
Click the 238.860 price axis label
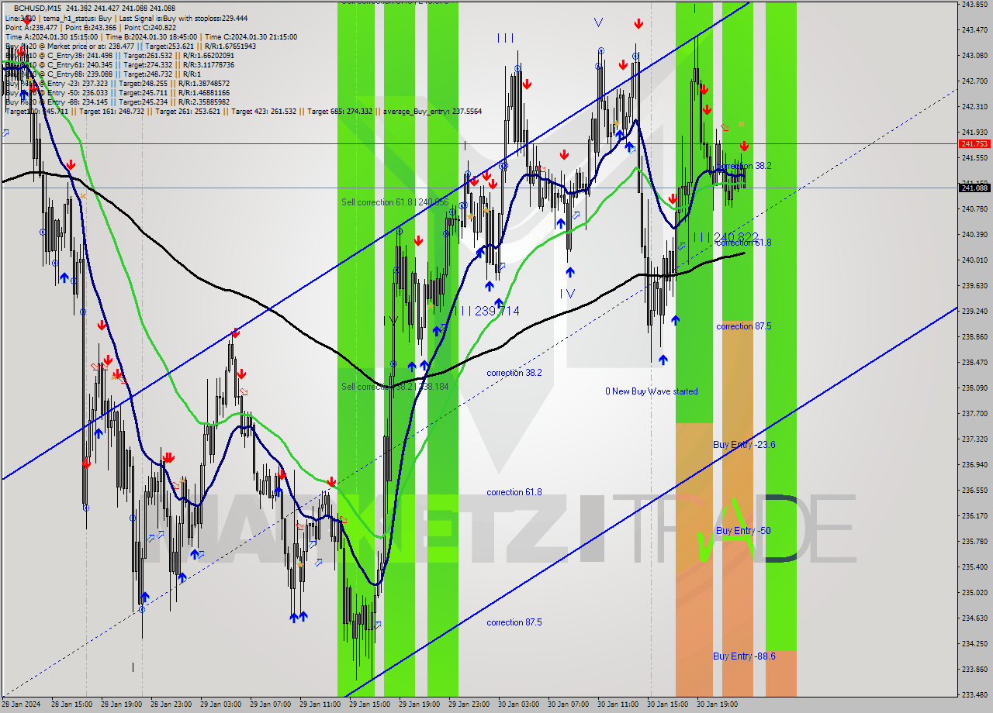[974, 337]
